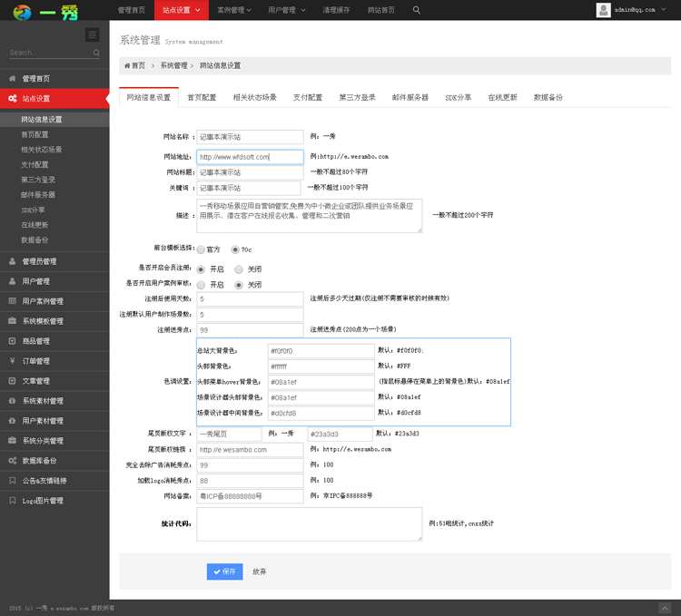Switch to the 支付配置 tab
The width and height of the screenshot is (681, 616).
coord(308,98)
